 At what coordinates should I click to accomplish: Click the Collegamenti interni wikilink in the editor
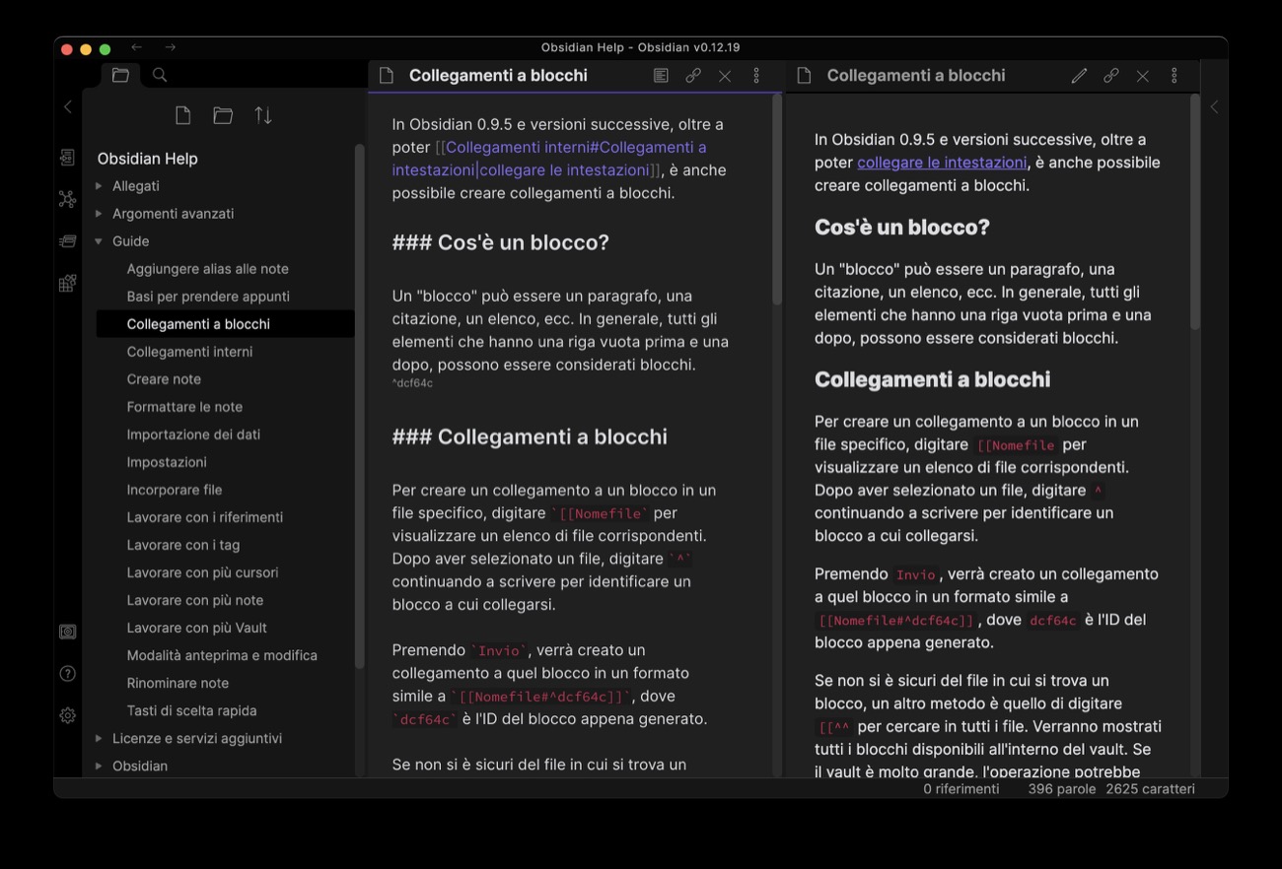[x=549, y=159]
